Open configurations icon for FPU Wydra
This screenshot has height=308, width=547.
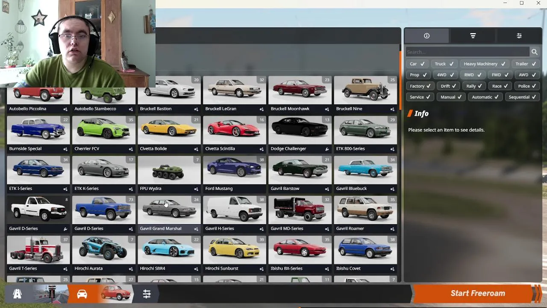point(196,189)
